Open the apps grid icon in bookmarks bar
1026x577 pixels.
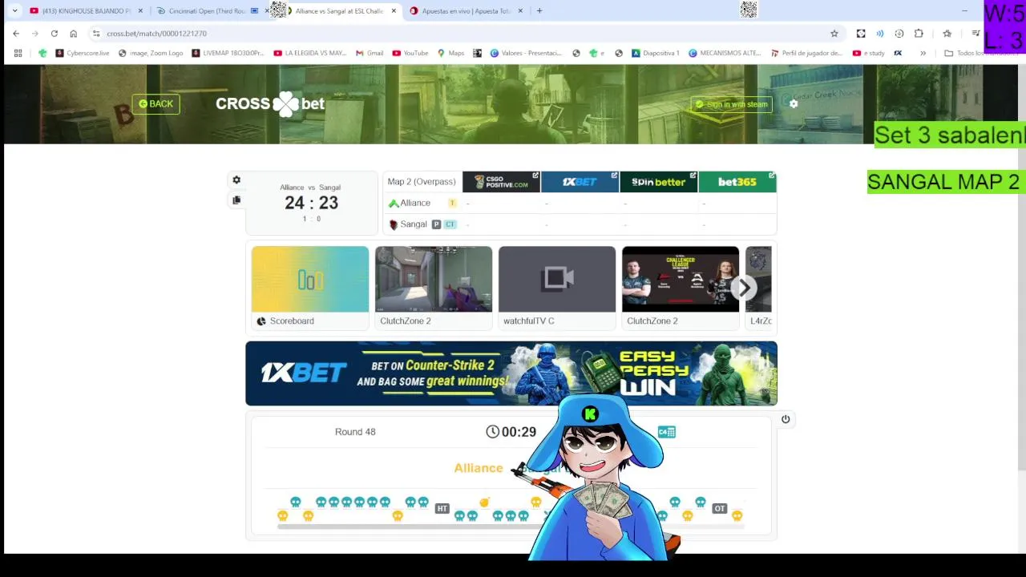pos(18,54)
